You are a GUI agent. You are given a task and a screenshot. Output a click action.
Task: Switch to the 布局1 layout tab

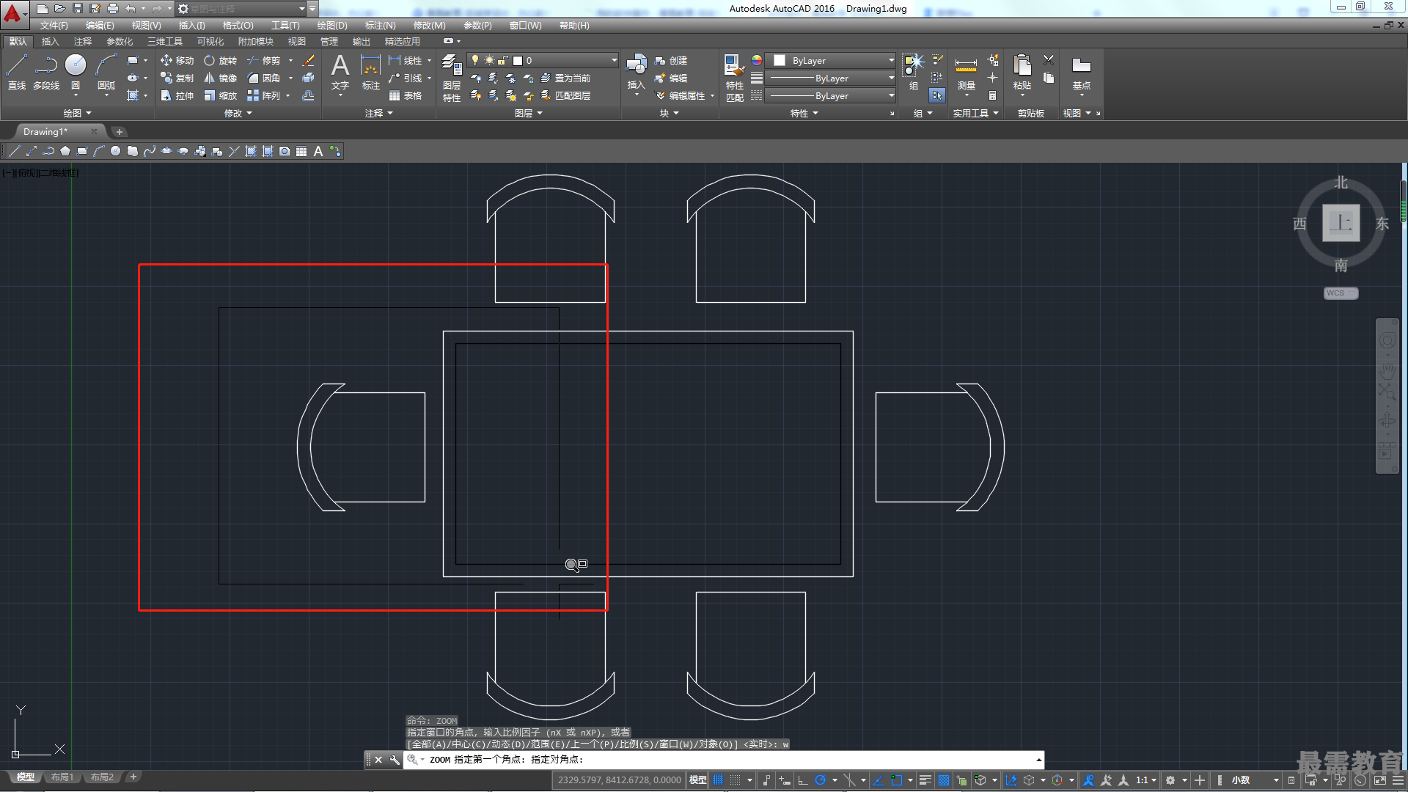(62, 777)
